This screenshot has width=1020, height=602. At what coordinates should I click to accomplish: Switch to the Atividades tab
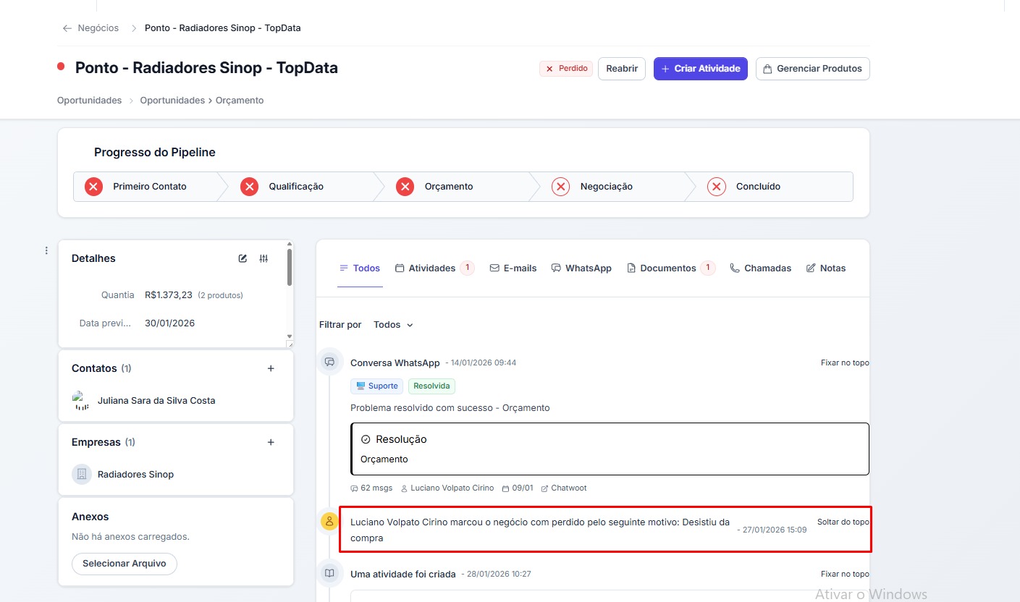point(431,268)
